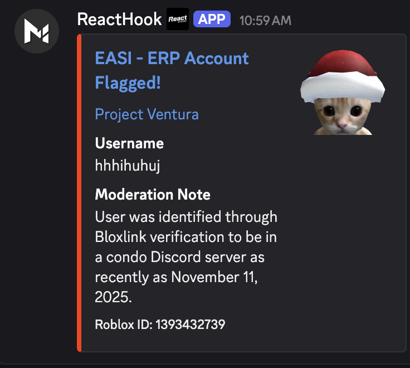Click the React server tag icon

coord(178,20)
